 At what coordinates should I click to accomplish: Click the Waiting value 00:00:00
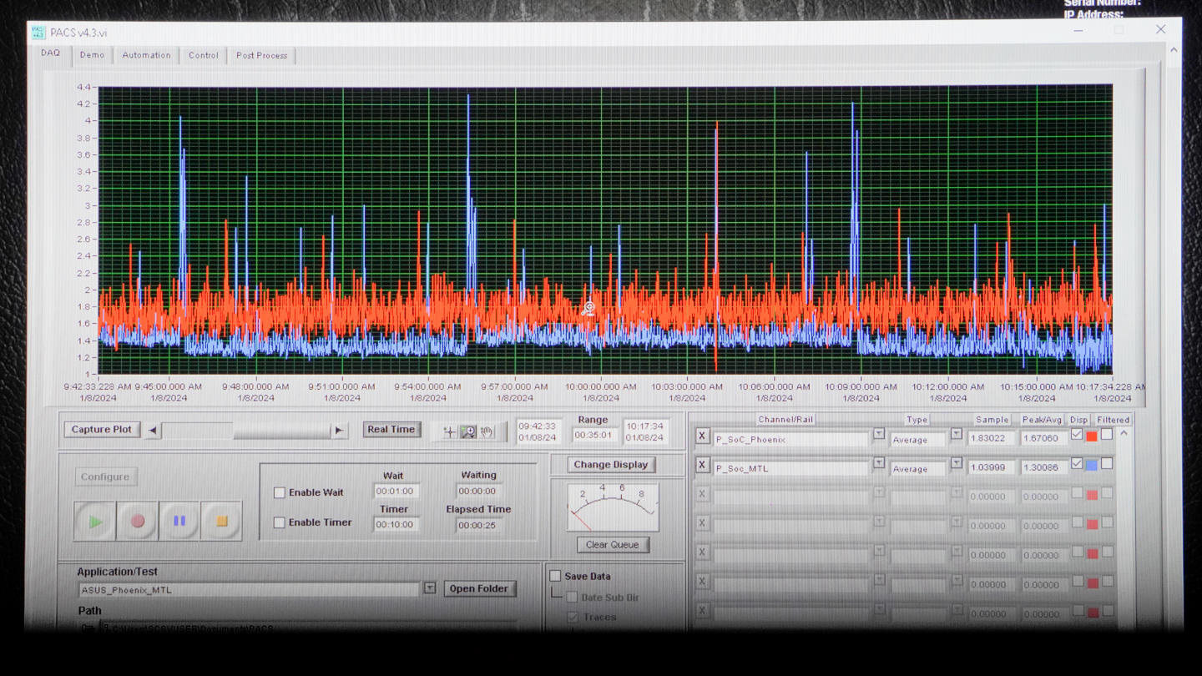(x=477, y=492)
